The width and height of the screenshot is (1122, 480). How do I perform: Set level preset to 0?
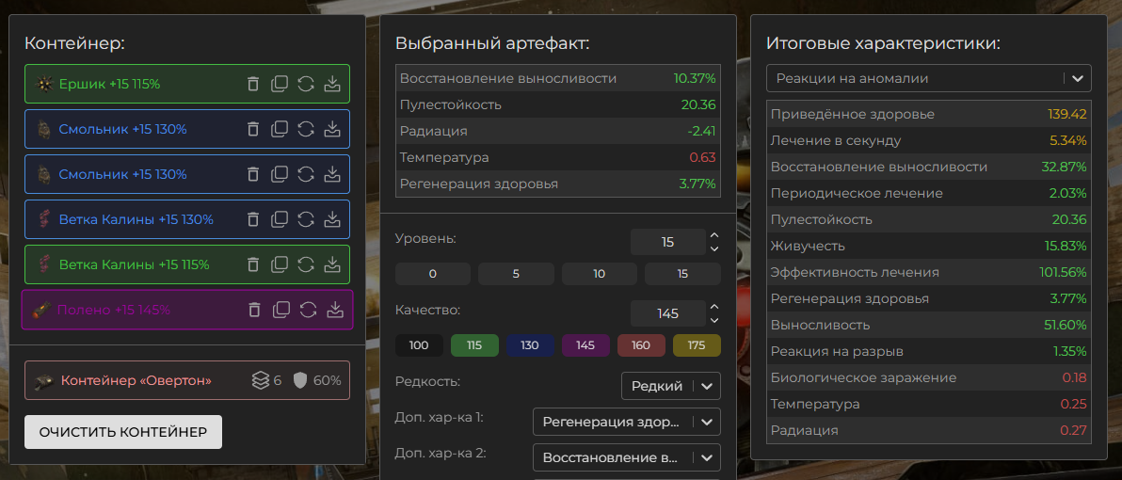click(x=433, y=274)
